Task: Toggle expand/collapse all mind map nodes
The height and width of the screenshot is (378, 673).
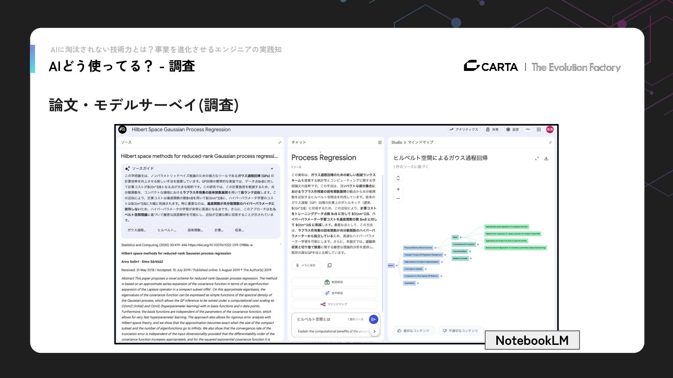Action: (398, 178)
